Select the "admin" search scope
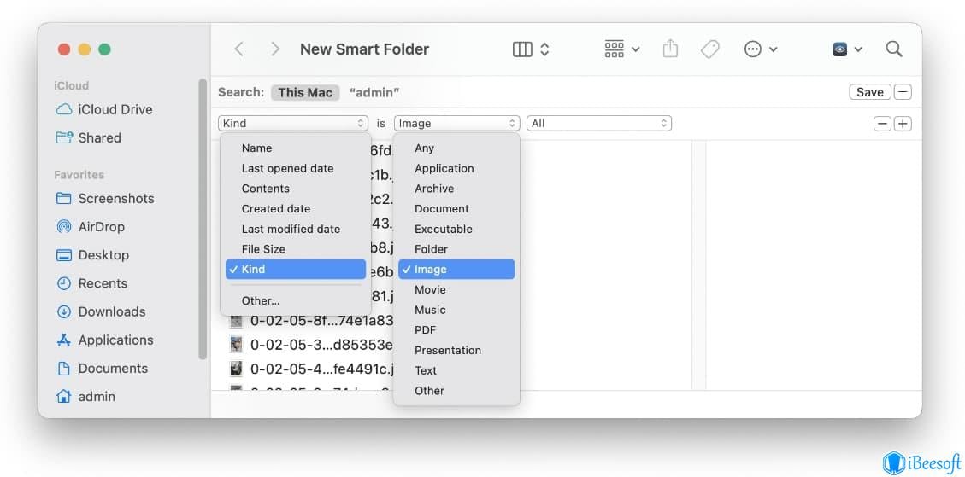This screenshot has width=965, height=477. 374,92
